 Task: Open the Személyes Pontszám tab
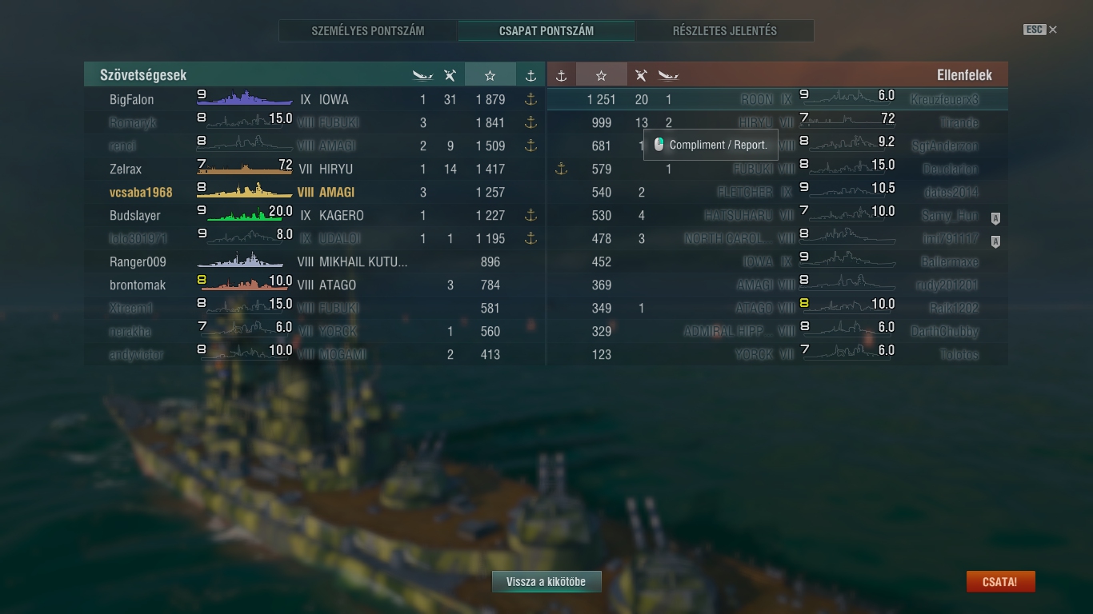[x=368, y=31]
